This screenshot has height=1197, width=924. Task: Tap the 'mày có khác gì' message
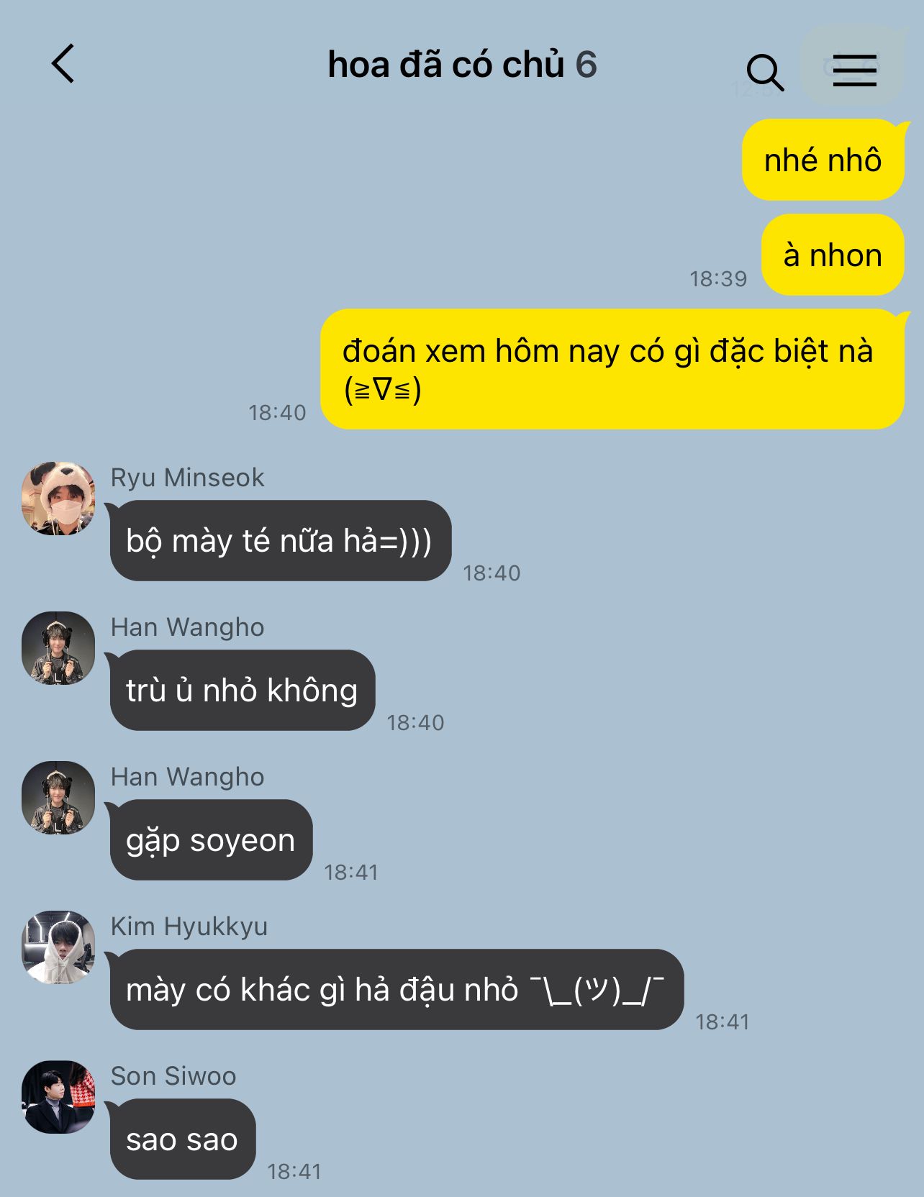pos(397,989)
